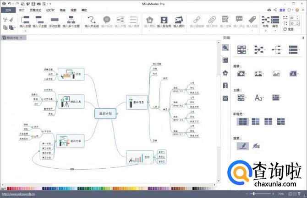Switch to the Slideshow (幻灯片) tab

50,10
